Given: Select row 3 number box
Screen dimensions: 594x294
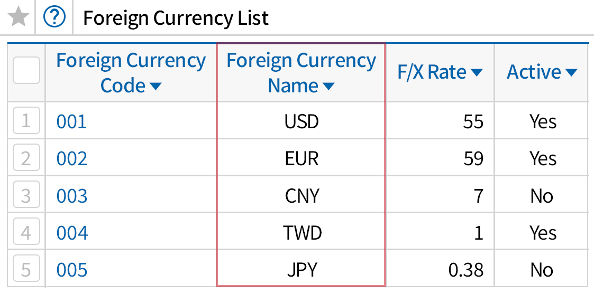Looking at the screenshot, I should tap(26, 196).
